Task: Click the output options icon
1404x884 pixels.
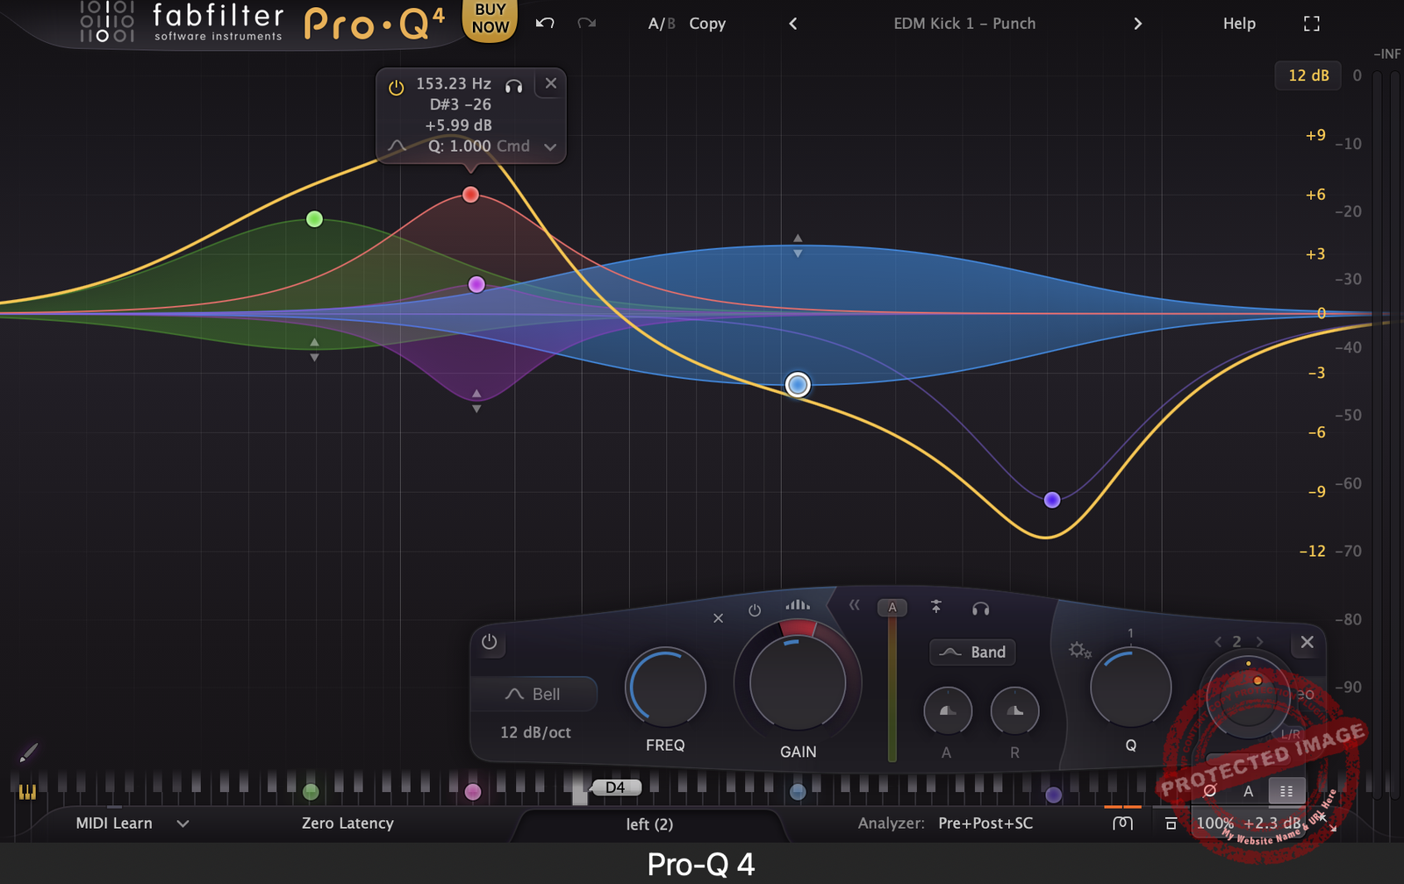Action: (1171, 823)
